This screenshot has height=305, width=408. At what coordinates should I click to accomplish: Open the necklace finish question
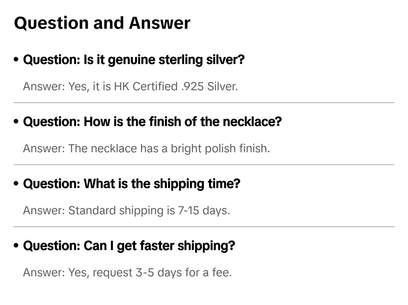(152, 122)
